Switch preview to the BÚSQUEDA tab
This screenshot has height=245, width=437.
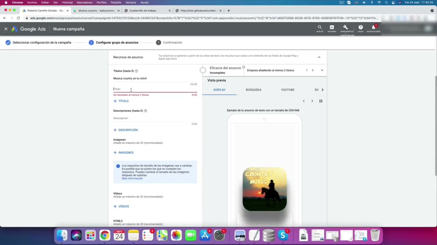[253, 90]
